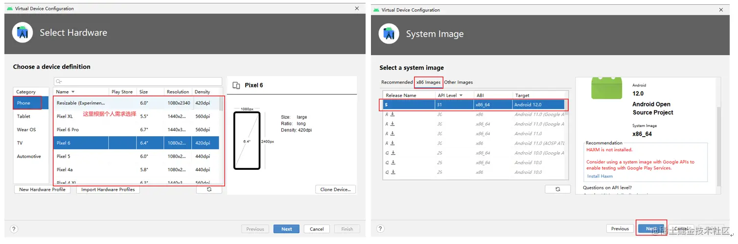
Task: Focus the device search field
Action: 138,81
